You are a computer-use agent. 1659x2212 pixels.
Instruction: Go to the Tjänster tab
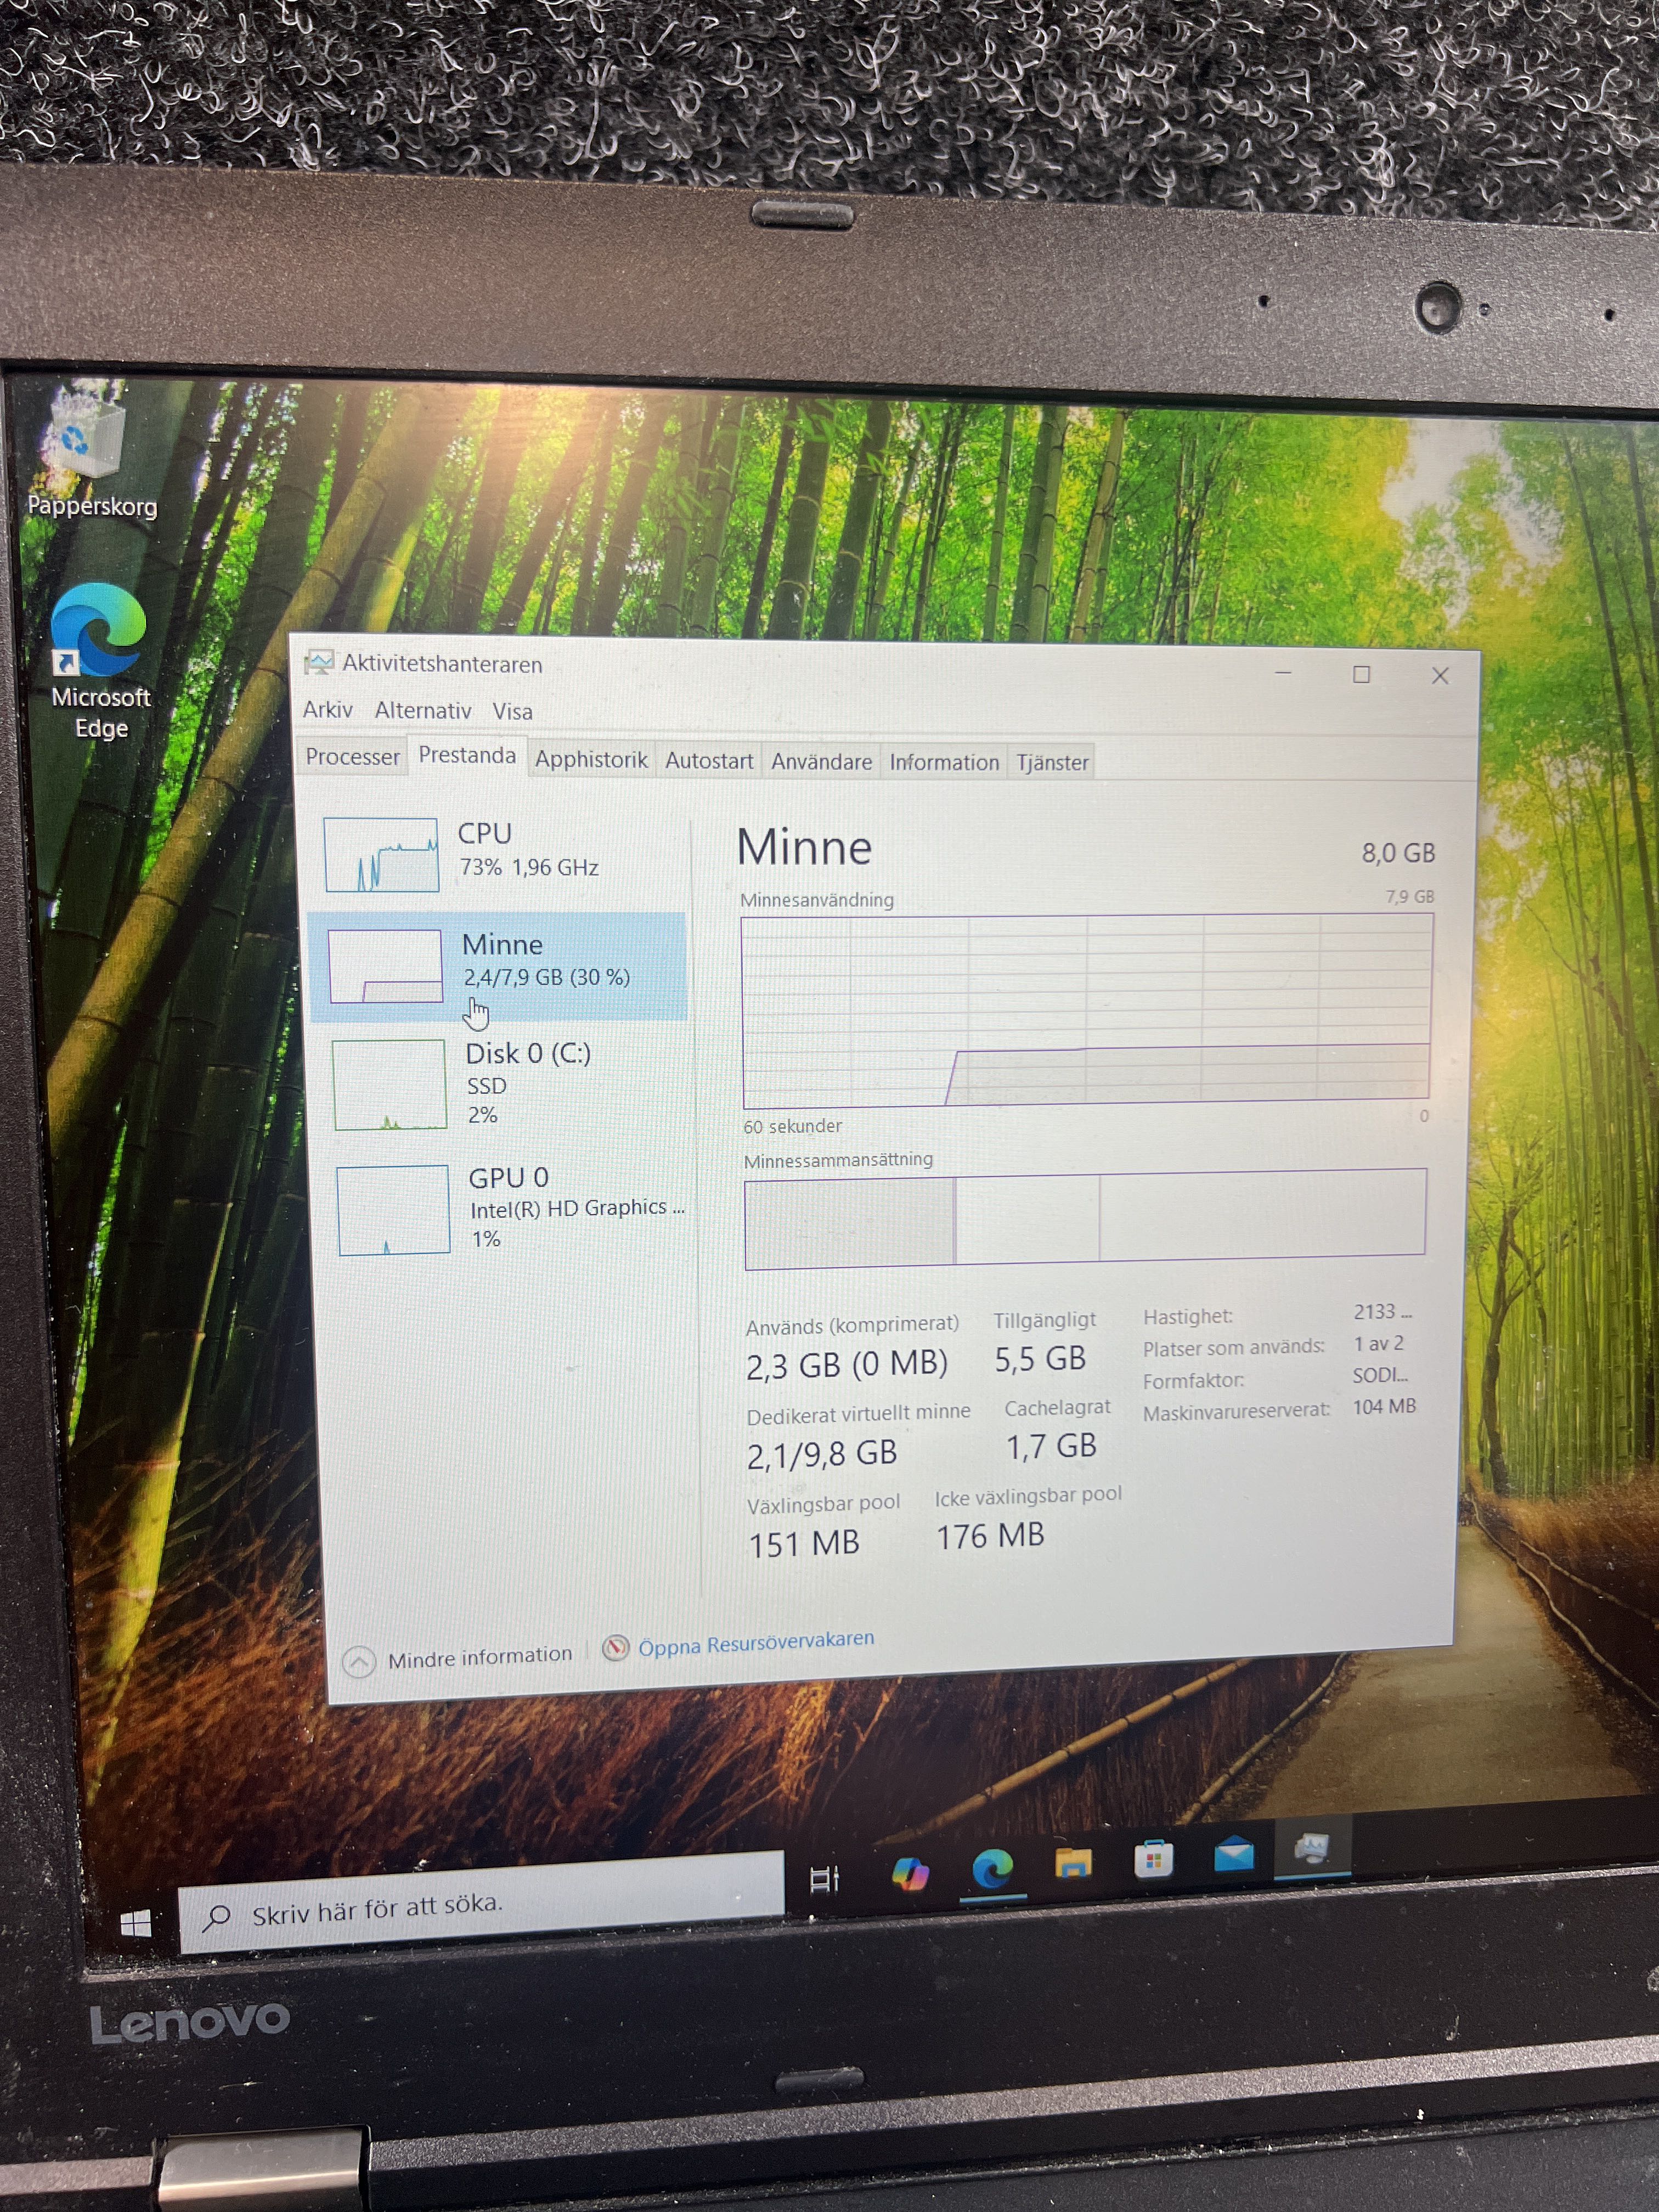coord(1052,763)
